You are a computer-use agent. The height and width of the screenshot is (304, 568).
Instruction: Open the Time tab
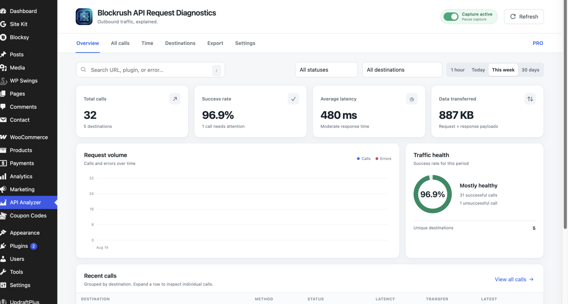point(147,43)
